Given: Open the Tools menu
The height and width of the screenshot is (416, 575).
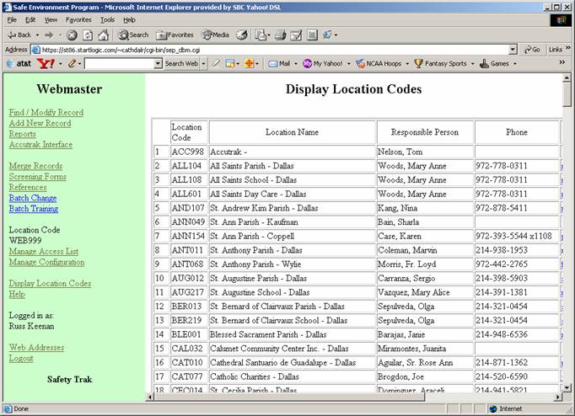Looking at the screenshot, I should [x=107, y=19].
